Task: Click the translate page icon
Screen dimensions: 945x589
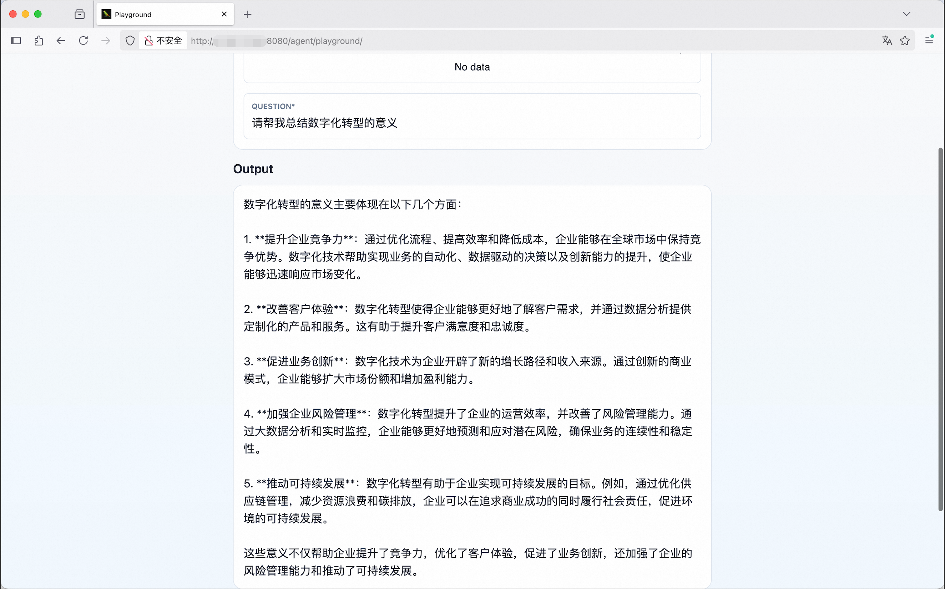Action: pos(887,41)
